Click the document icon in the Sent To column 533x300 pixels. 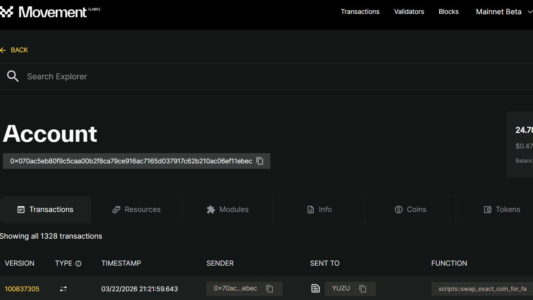[x=315, y=288]
